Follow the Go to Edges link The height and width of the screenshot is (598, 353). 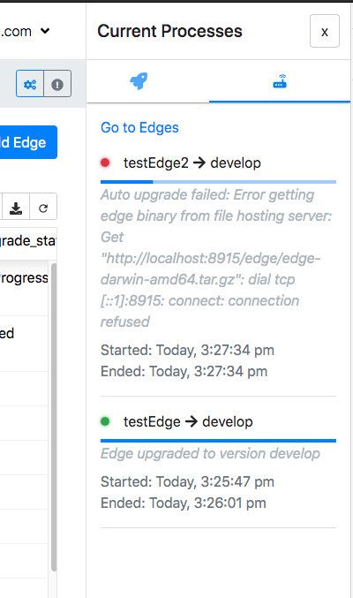139,127
